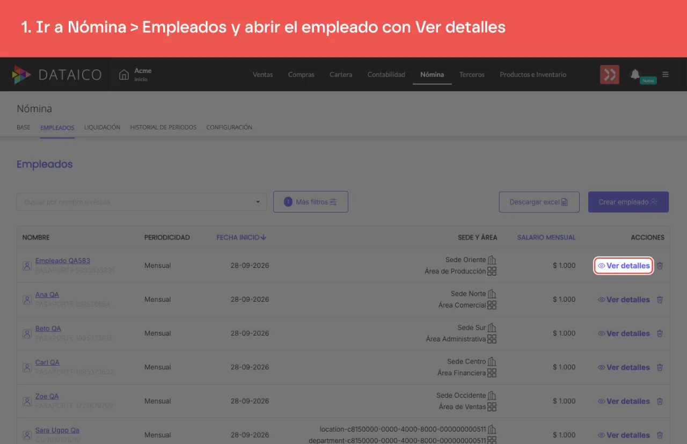
Task: Open the Beto QA name link
Action: coord(48,329)
